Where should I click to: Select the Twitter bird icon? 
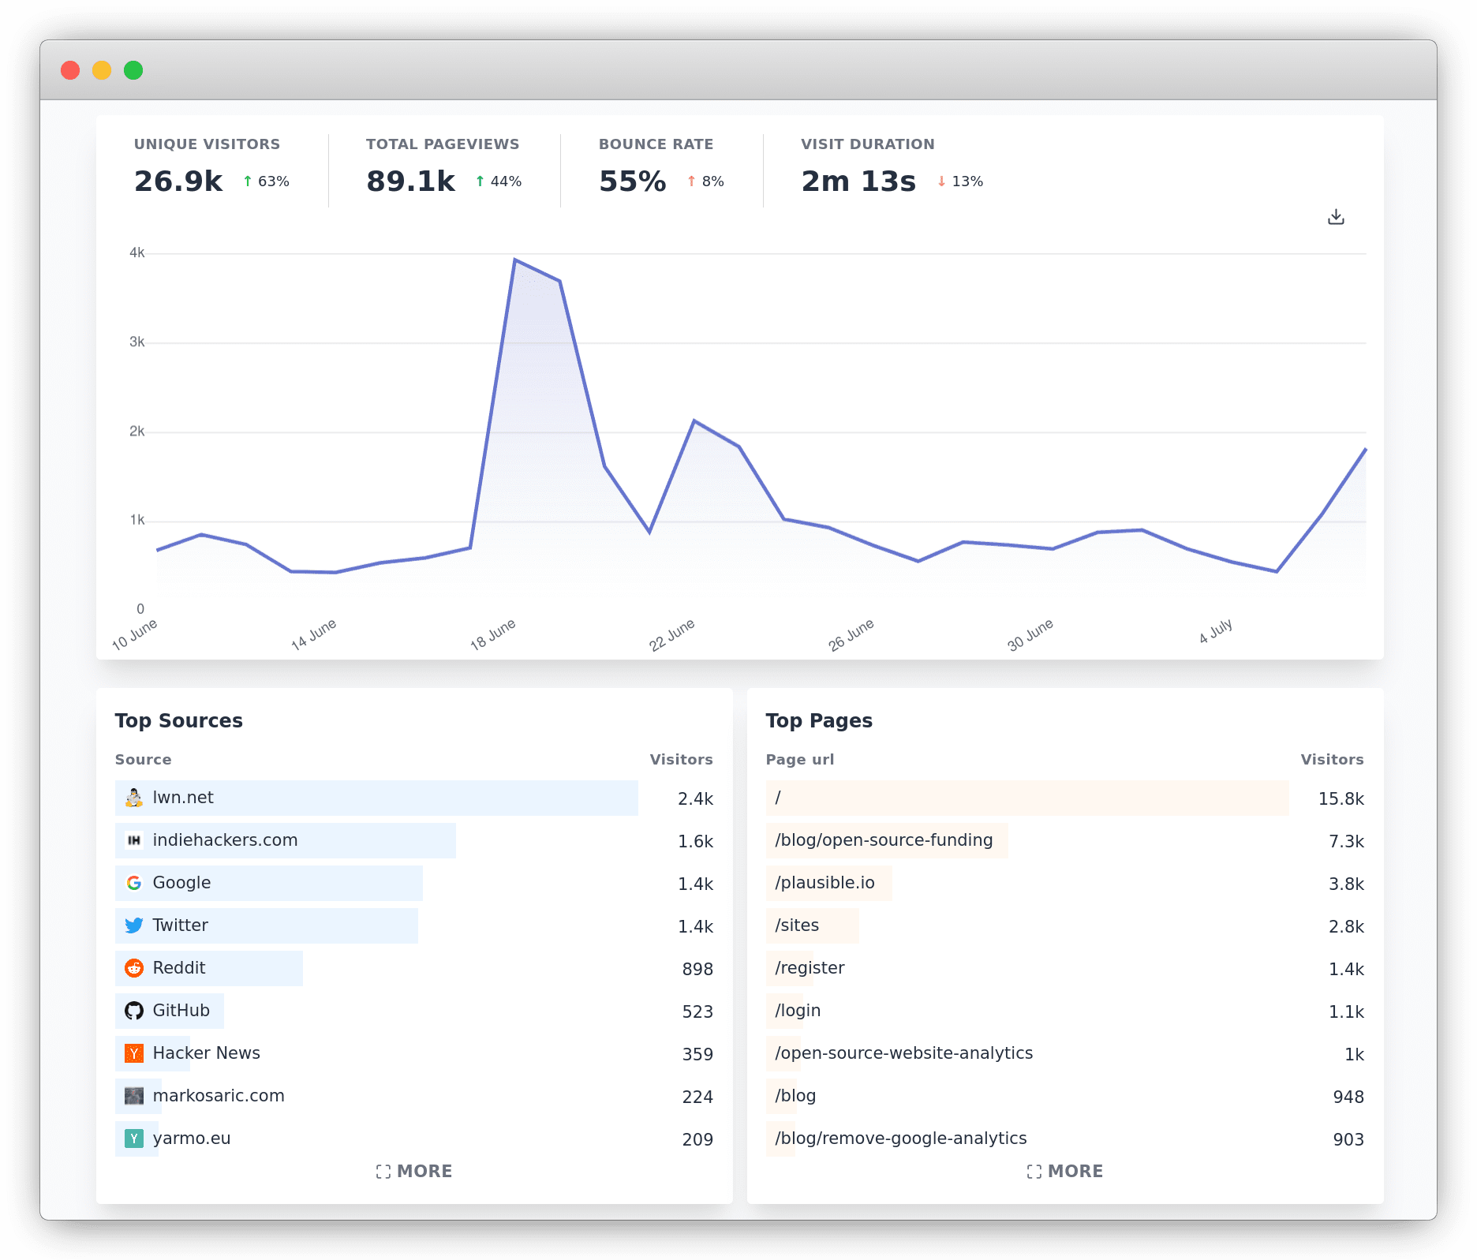(x=134, y=925)
